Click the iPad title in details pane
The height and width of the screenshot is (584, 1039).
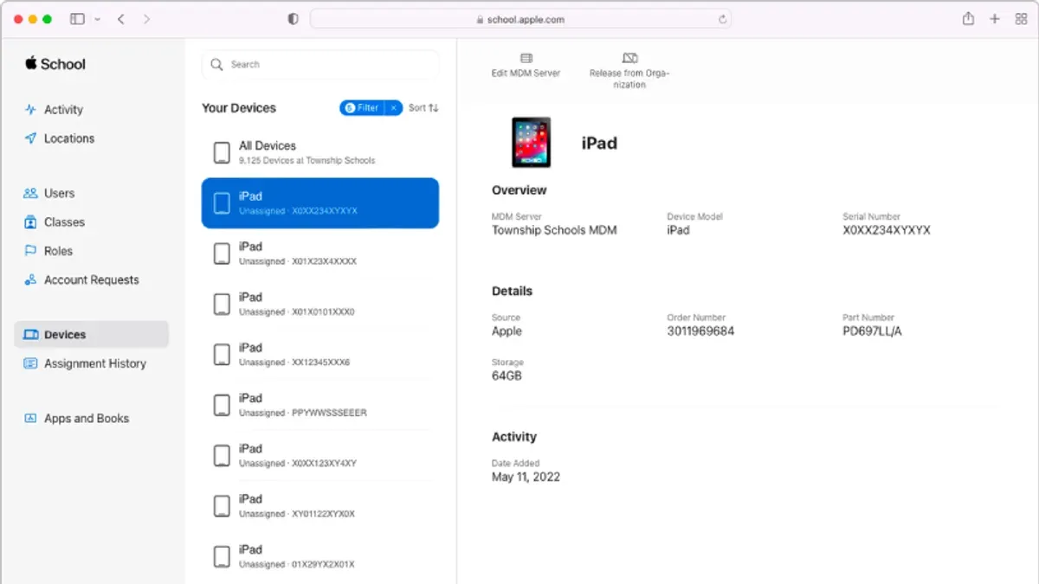(x=599, y=143)
